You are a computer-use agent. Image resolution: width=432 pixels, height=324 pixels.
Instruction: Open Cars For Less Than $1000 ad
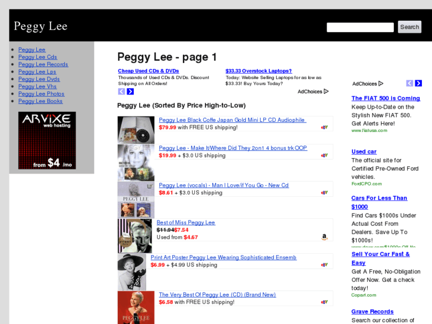pos(379,202)
